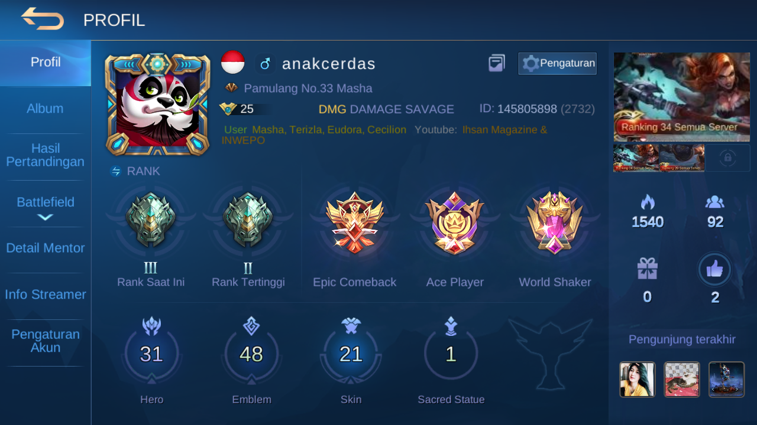757x425 pixels.
Task: Open the followers people icon
Action: 715,202
